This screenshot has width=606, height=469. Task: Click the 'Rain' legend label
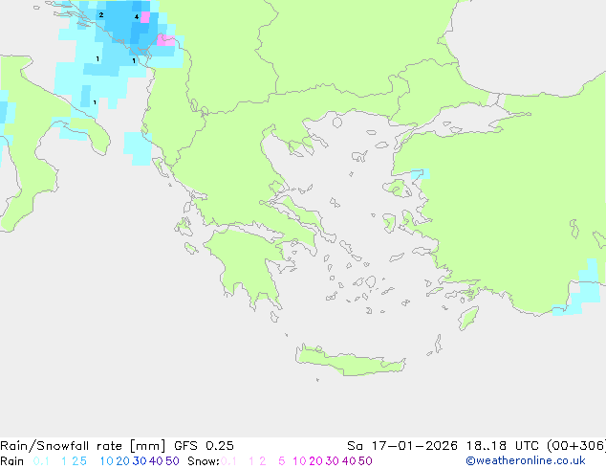[12, 461]
